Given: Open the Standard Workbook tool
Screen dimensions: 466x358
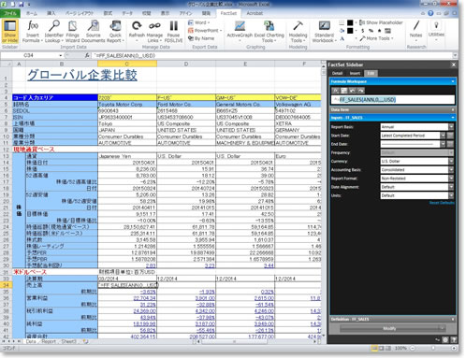Looking at the screenshot, I should coord(324,32).
